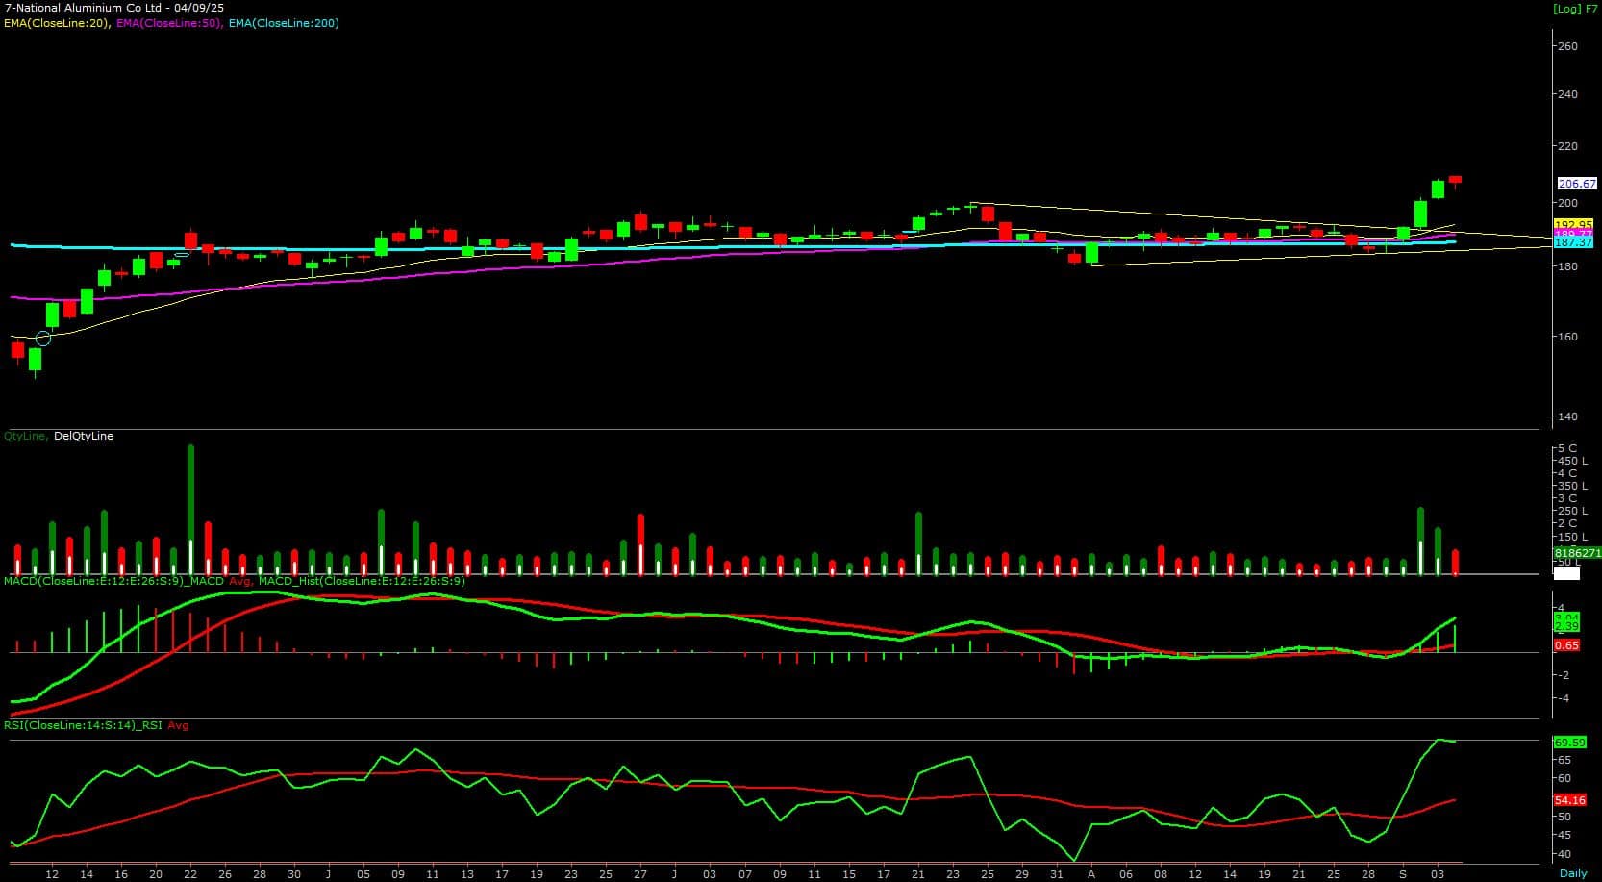Viewport: 1602px width, 882px height.
Task: Click the green 69.59 RSI value tag
Action: point(1569,743)
